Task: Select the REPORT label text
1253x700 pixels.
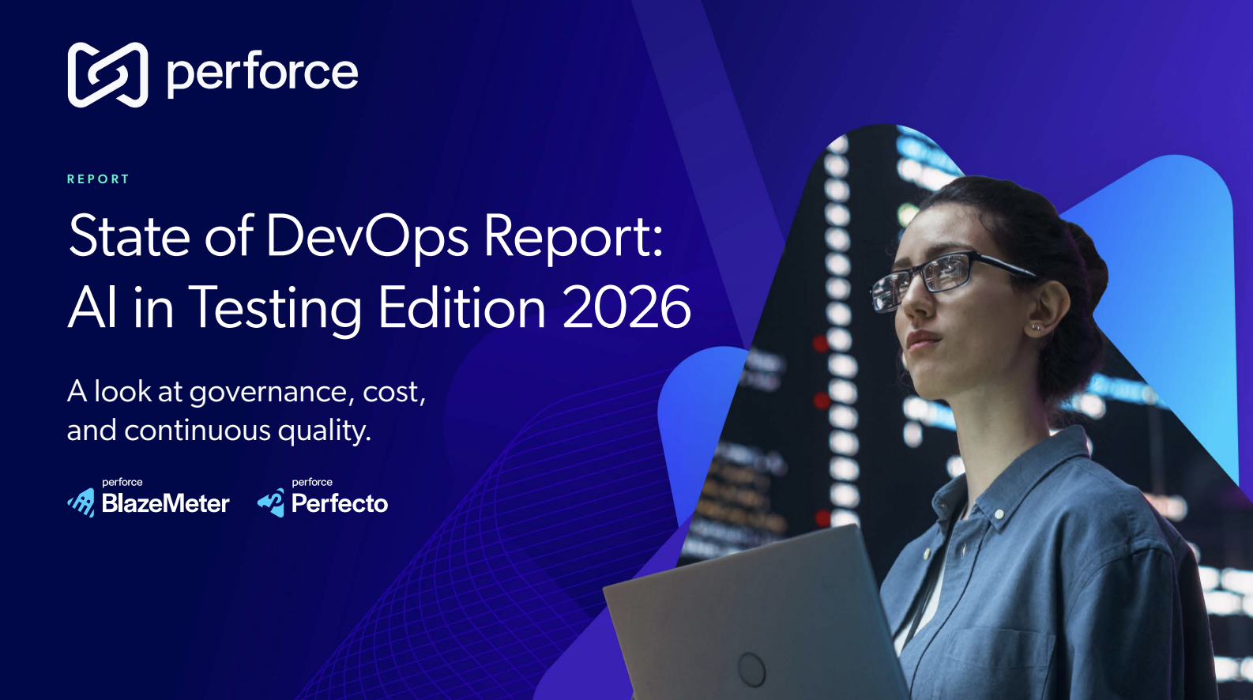Action: click(x=98, y=179)
